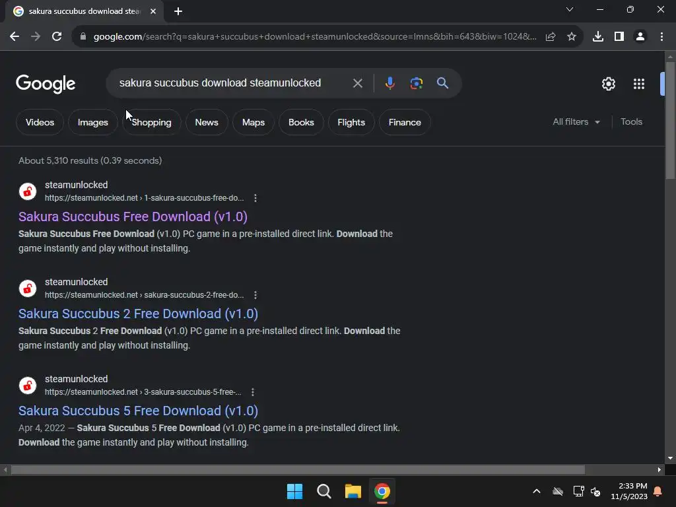Open more options for 1-sakura-succubus result
676x507 pixels.
255,198
